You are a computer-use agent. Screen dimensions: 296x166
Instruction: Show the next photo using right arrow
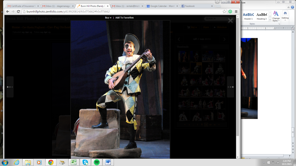230,87
